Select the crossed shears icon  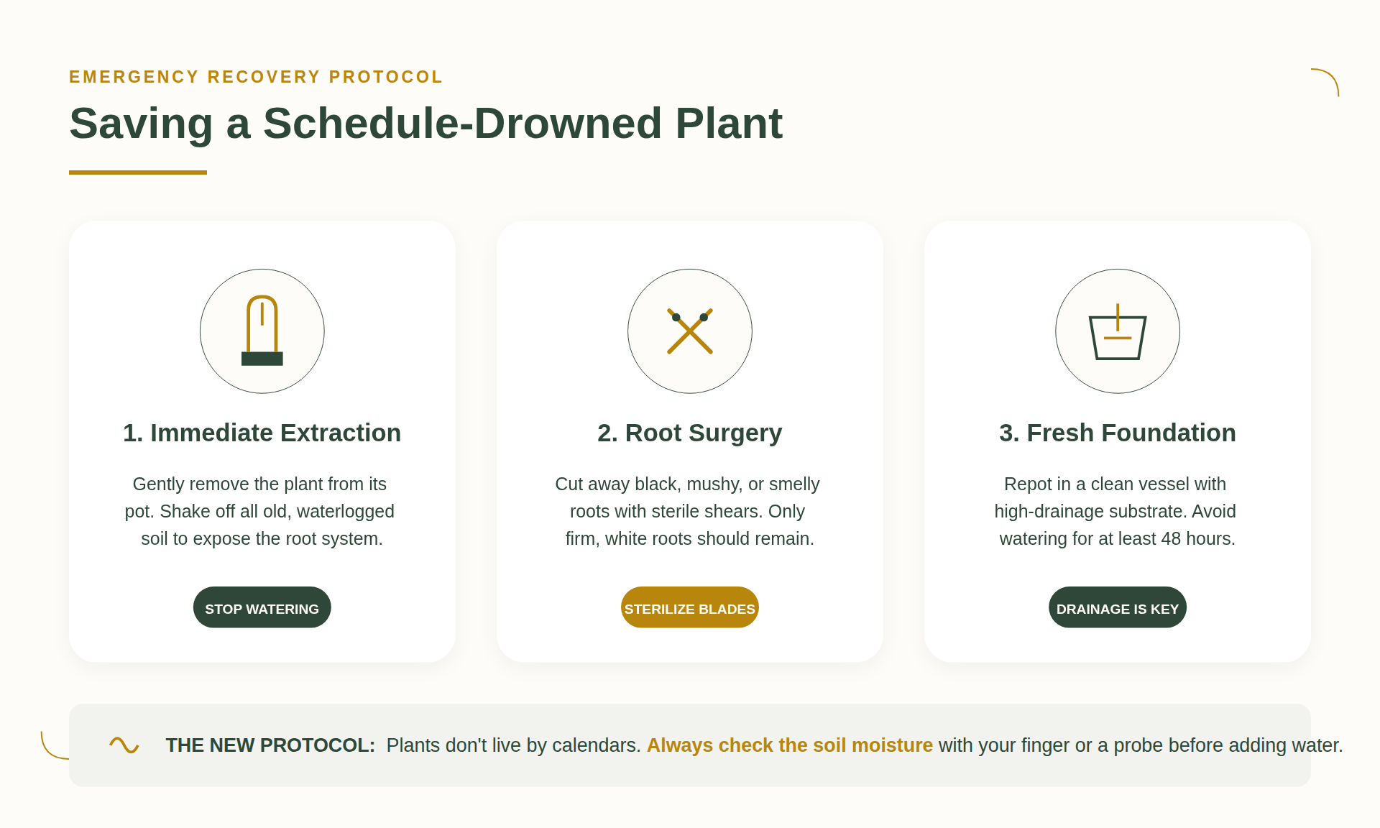pyautogui.click(x=690, y=331)
